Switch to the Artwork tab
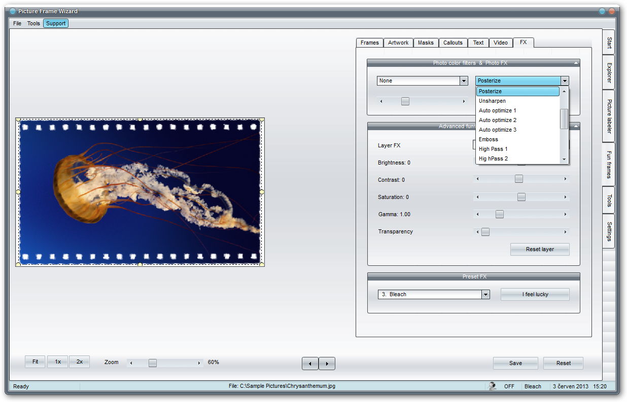Screen dimensions: 627x402 point(398,43)
